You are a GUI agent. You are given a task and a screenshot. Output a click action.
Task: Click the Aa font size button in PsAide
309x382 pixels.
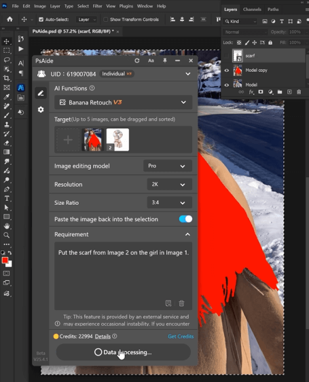[151, 60]
